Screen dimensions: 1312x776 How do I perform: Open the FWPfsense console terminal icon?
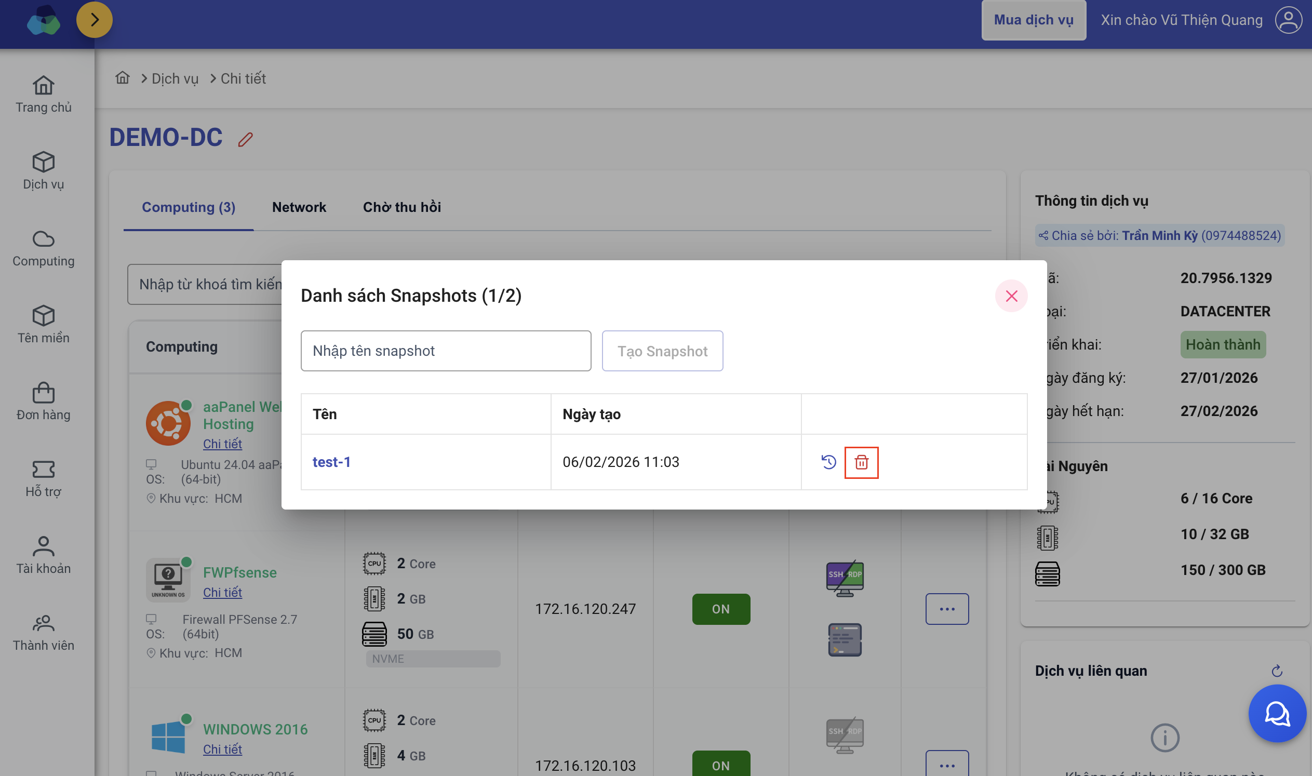point(845,639)
